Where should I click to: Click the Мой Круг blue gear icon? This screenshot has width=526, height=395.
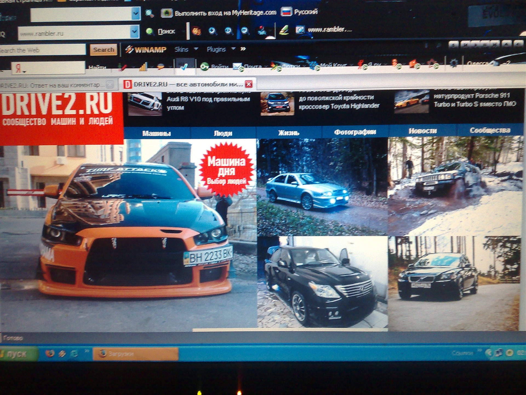click(314, 66)
